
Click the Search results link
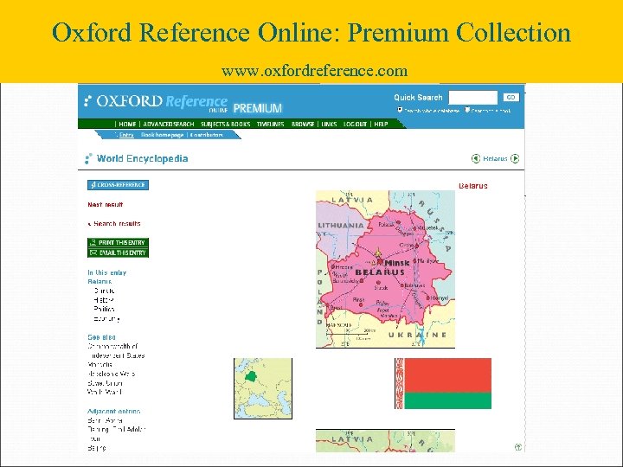(x=117, y=224)
